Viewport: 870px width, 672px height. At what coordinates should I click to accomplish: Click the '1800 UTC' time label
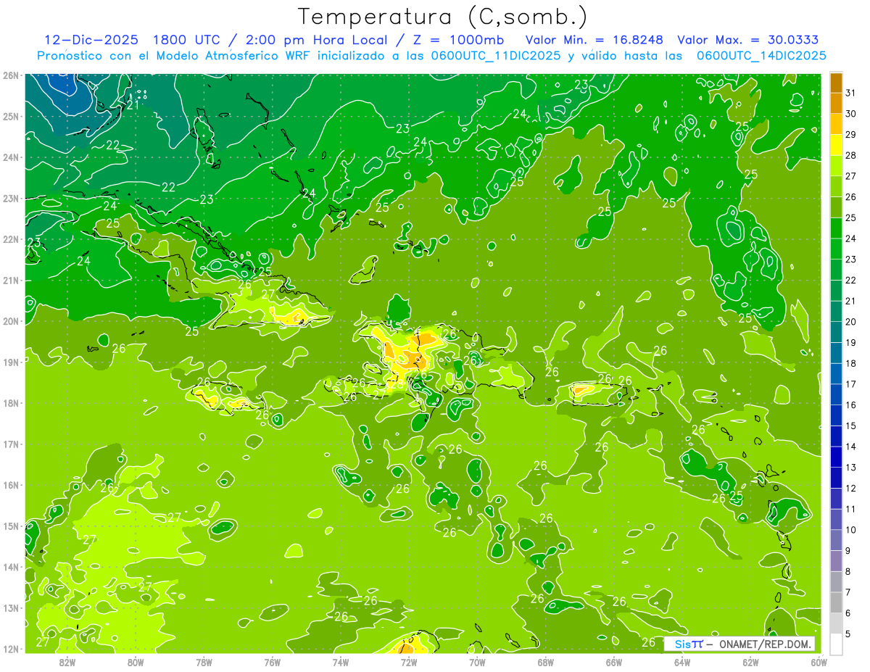click(186, 40)
